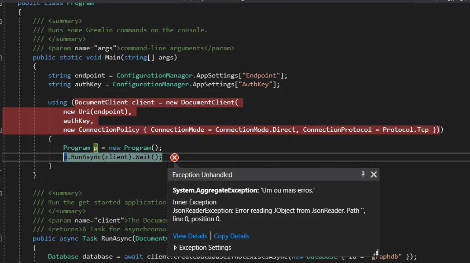Screen dimensions: 470x263
Task: Click the Exception Unhandled title
Action: point(202,175)
